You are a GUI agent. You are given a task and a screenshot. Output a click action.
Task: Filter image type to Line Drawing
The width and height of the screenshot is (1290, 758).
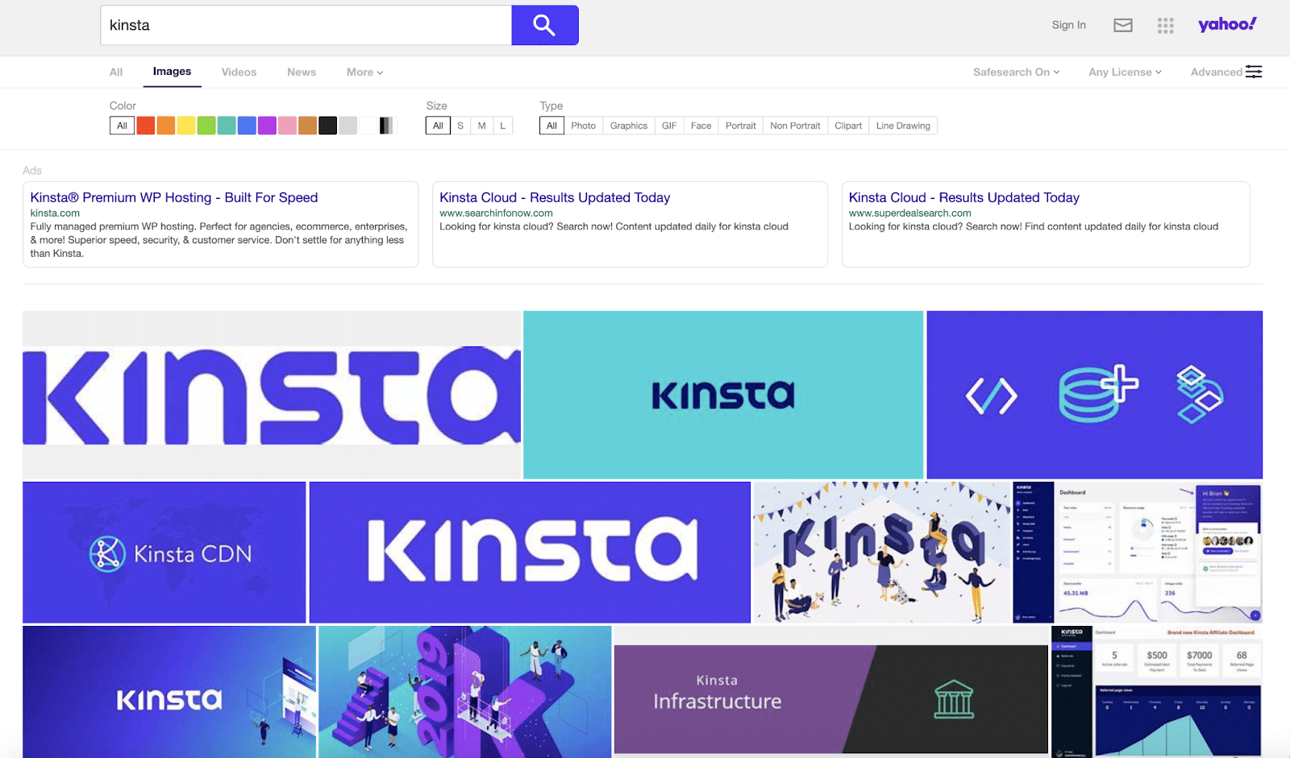903,126
